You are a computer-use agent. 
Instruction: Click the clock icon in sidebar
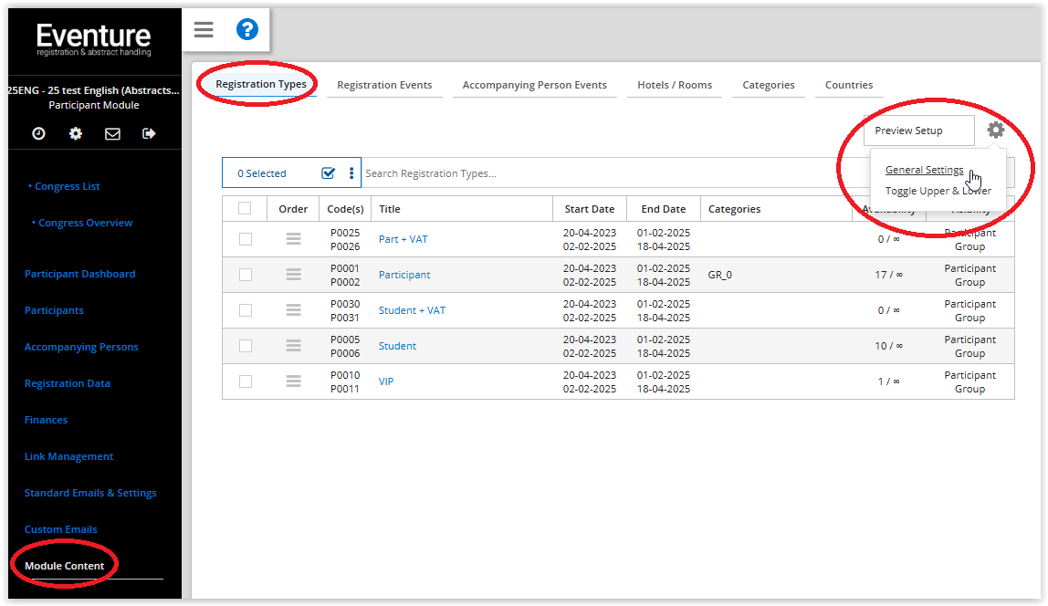(x=38, y=133)
